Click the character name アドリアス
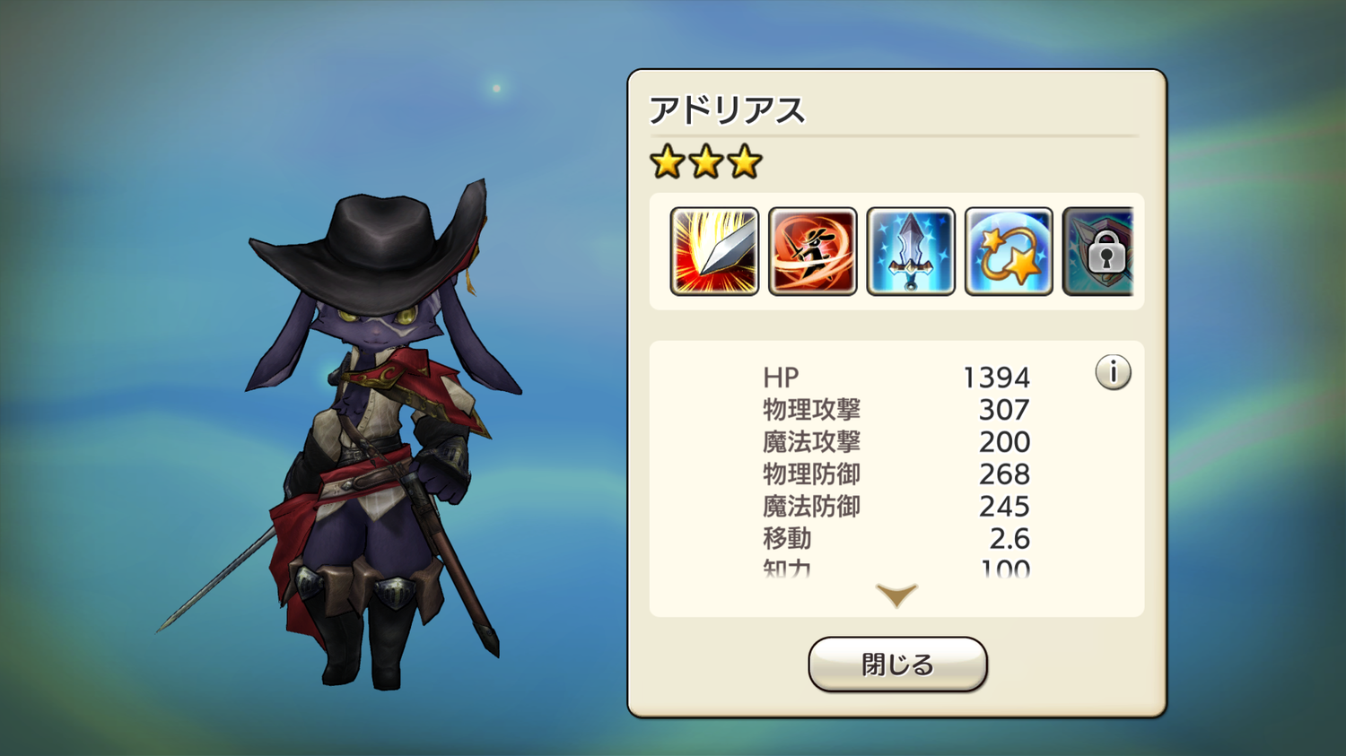 pyautogui.click(x=728, y=110)
